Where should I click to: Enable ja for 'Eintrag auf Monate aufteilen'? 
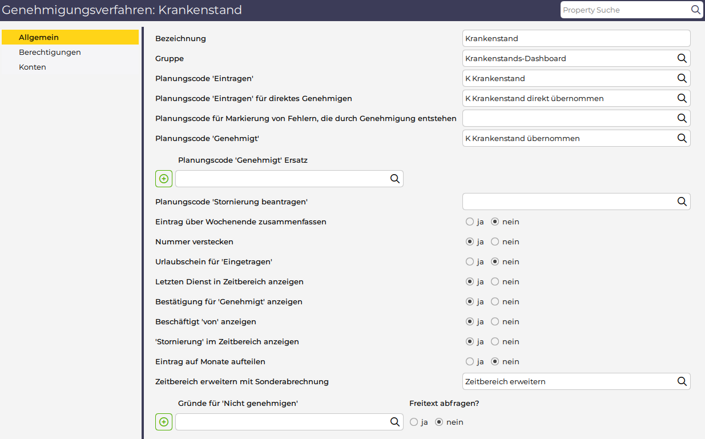click(470, 361)
